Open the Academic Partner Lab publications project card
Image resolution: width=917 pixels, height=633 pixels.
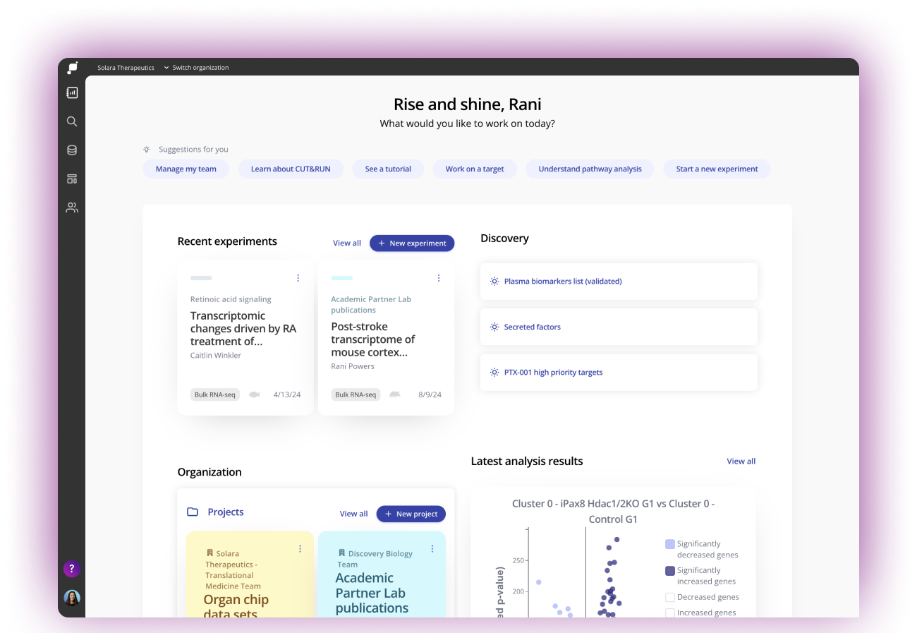[372, 593]
